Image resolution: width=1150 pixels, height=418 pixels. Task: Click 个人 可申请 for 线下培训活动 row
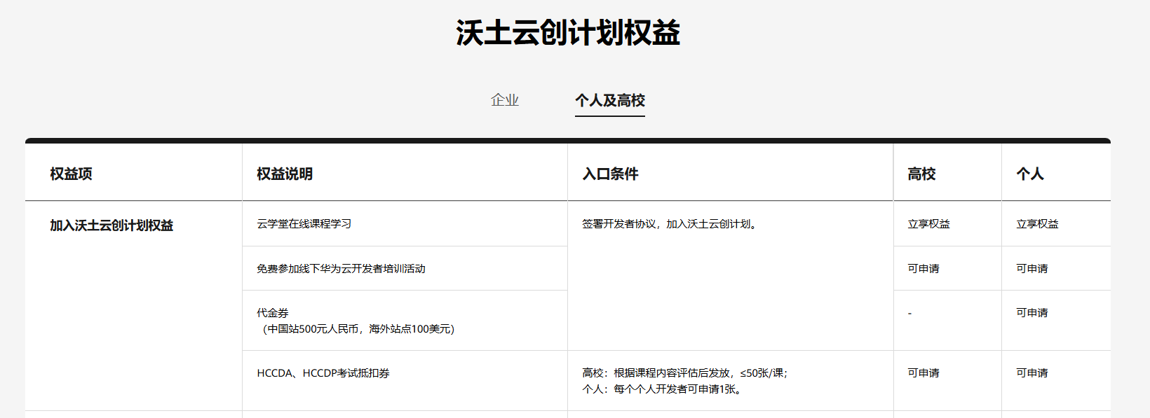click(x=1032, y=269)
